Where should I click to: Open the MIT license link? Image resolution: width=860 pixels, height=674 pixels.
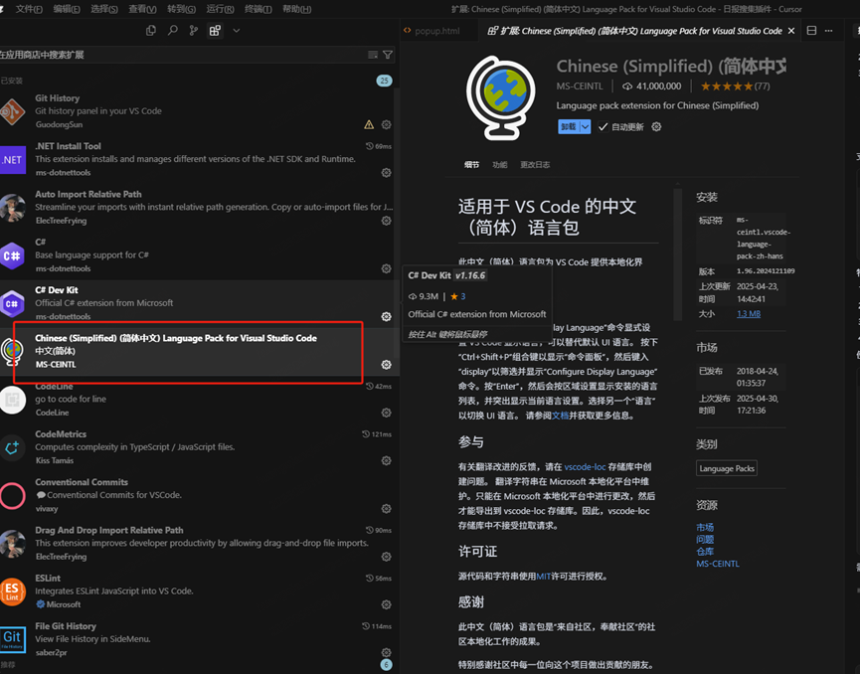543,576
